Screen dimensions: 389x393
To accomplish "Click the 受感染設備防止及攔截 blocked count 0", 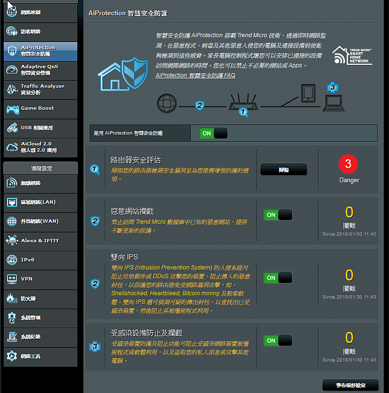I will pyautogui.click(x=349, y=337).
